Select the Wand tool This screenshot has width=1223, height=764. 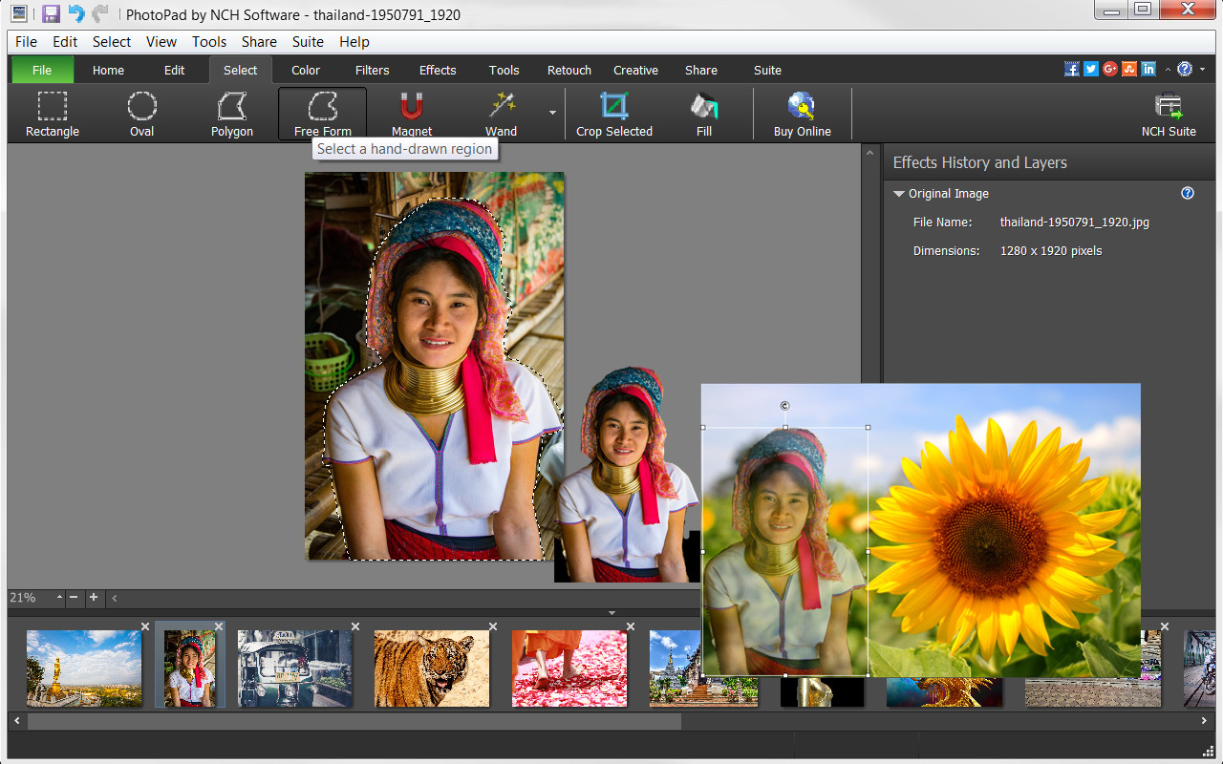(501, 113)
